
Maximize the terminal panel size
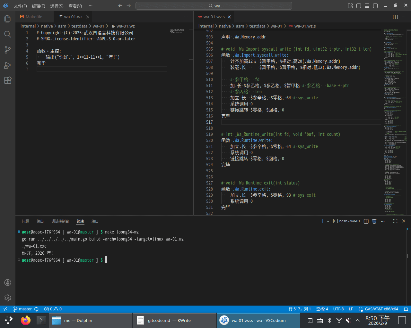click(x=395, y=221)
